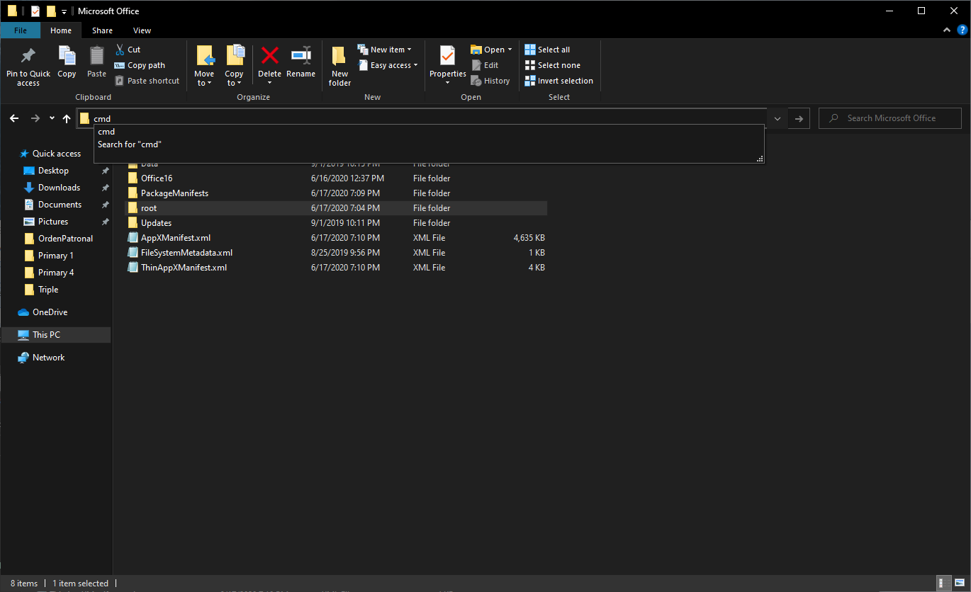Viewport: 971px width, 592px height.
Task: Open the Customize Quick Access Toolbar arrow
Action: pyautogui.click(x=64, y=11)
